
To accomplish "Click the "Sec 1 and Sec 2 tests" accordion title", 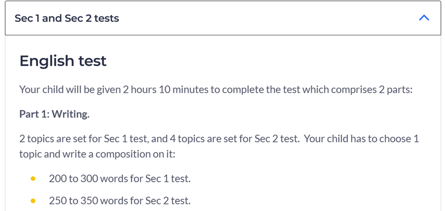I will click(x=67, y=18).
